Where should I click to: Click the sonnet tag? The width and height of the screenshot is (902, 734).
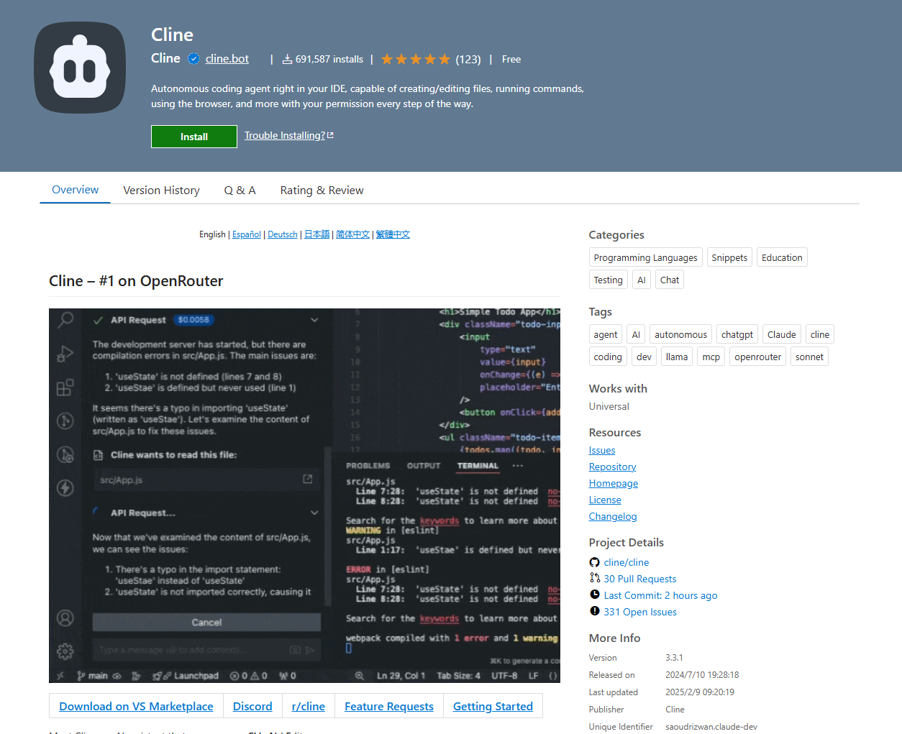809,357
